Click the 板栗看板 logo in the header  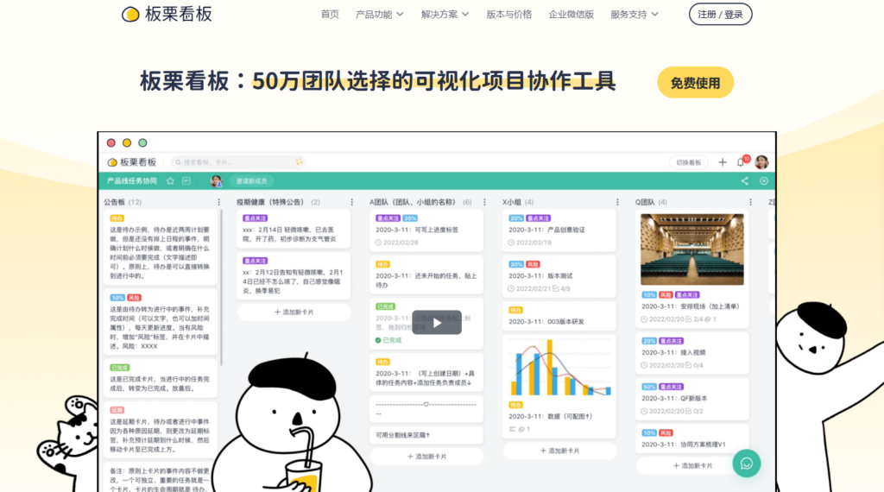[x=167, y=14]
